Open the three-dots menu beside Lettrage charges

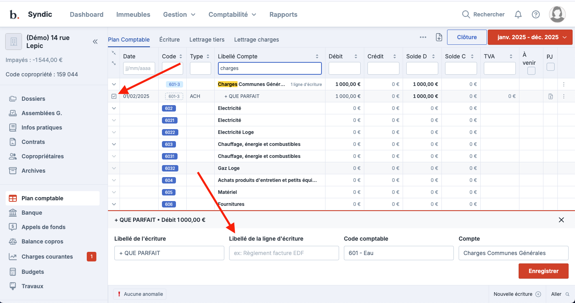click(423, 37)
